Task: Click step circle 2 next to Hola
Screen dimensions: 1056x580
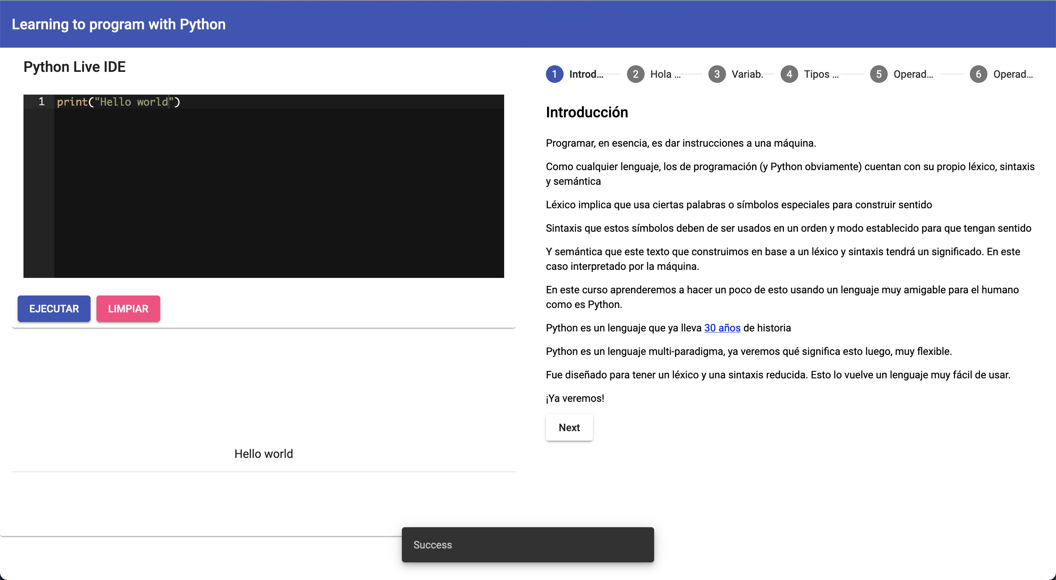Action: click(636, 74)
